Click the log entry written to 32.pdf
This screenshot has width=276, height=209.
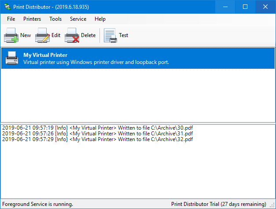click(98, 139)
